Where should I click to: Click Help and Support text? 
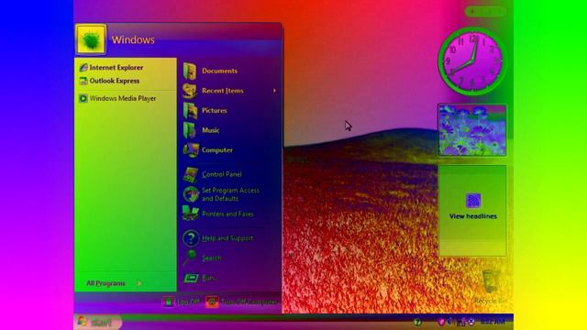coord(227,238)
